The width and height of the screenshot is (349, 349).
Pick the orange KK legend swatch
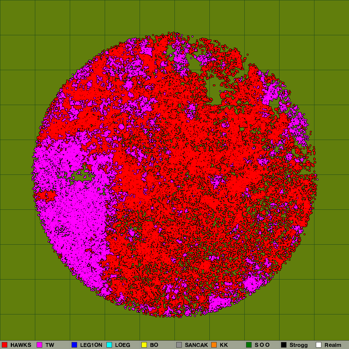click(x=214, y=345)
